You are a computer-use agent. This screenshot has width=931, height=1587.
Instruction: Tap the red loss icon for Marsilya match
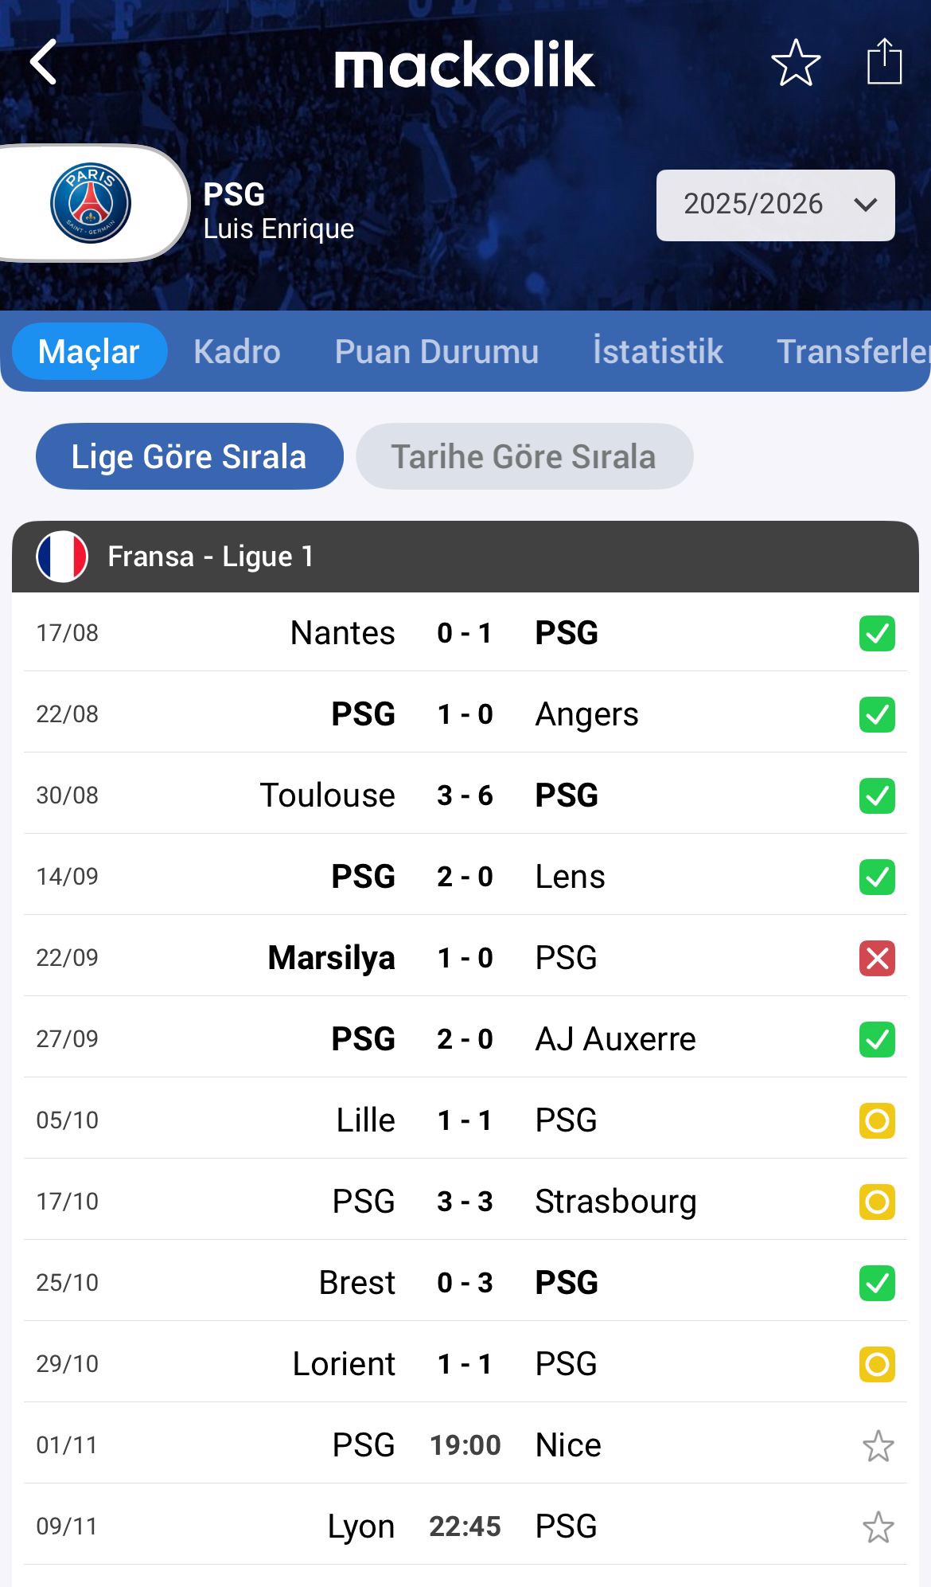pos(877,958)
